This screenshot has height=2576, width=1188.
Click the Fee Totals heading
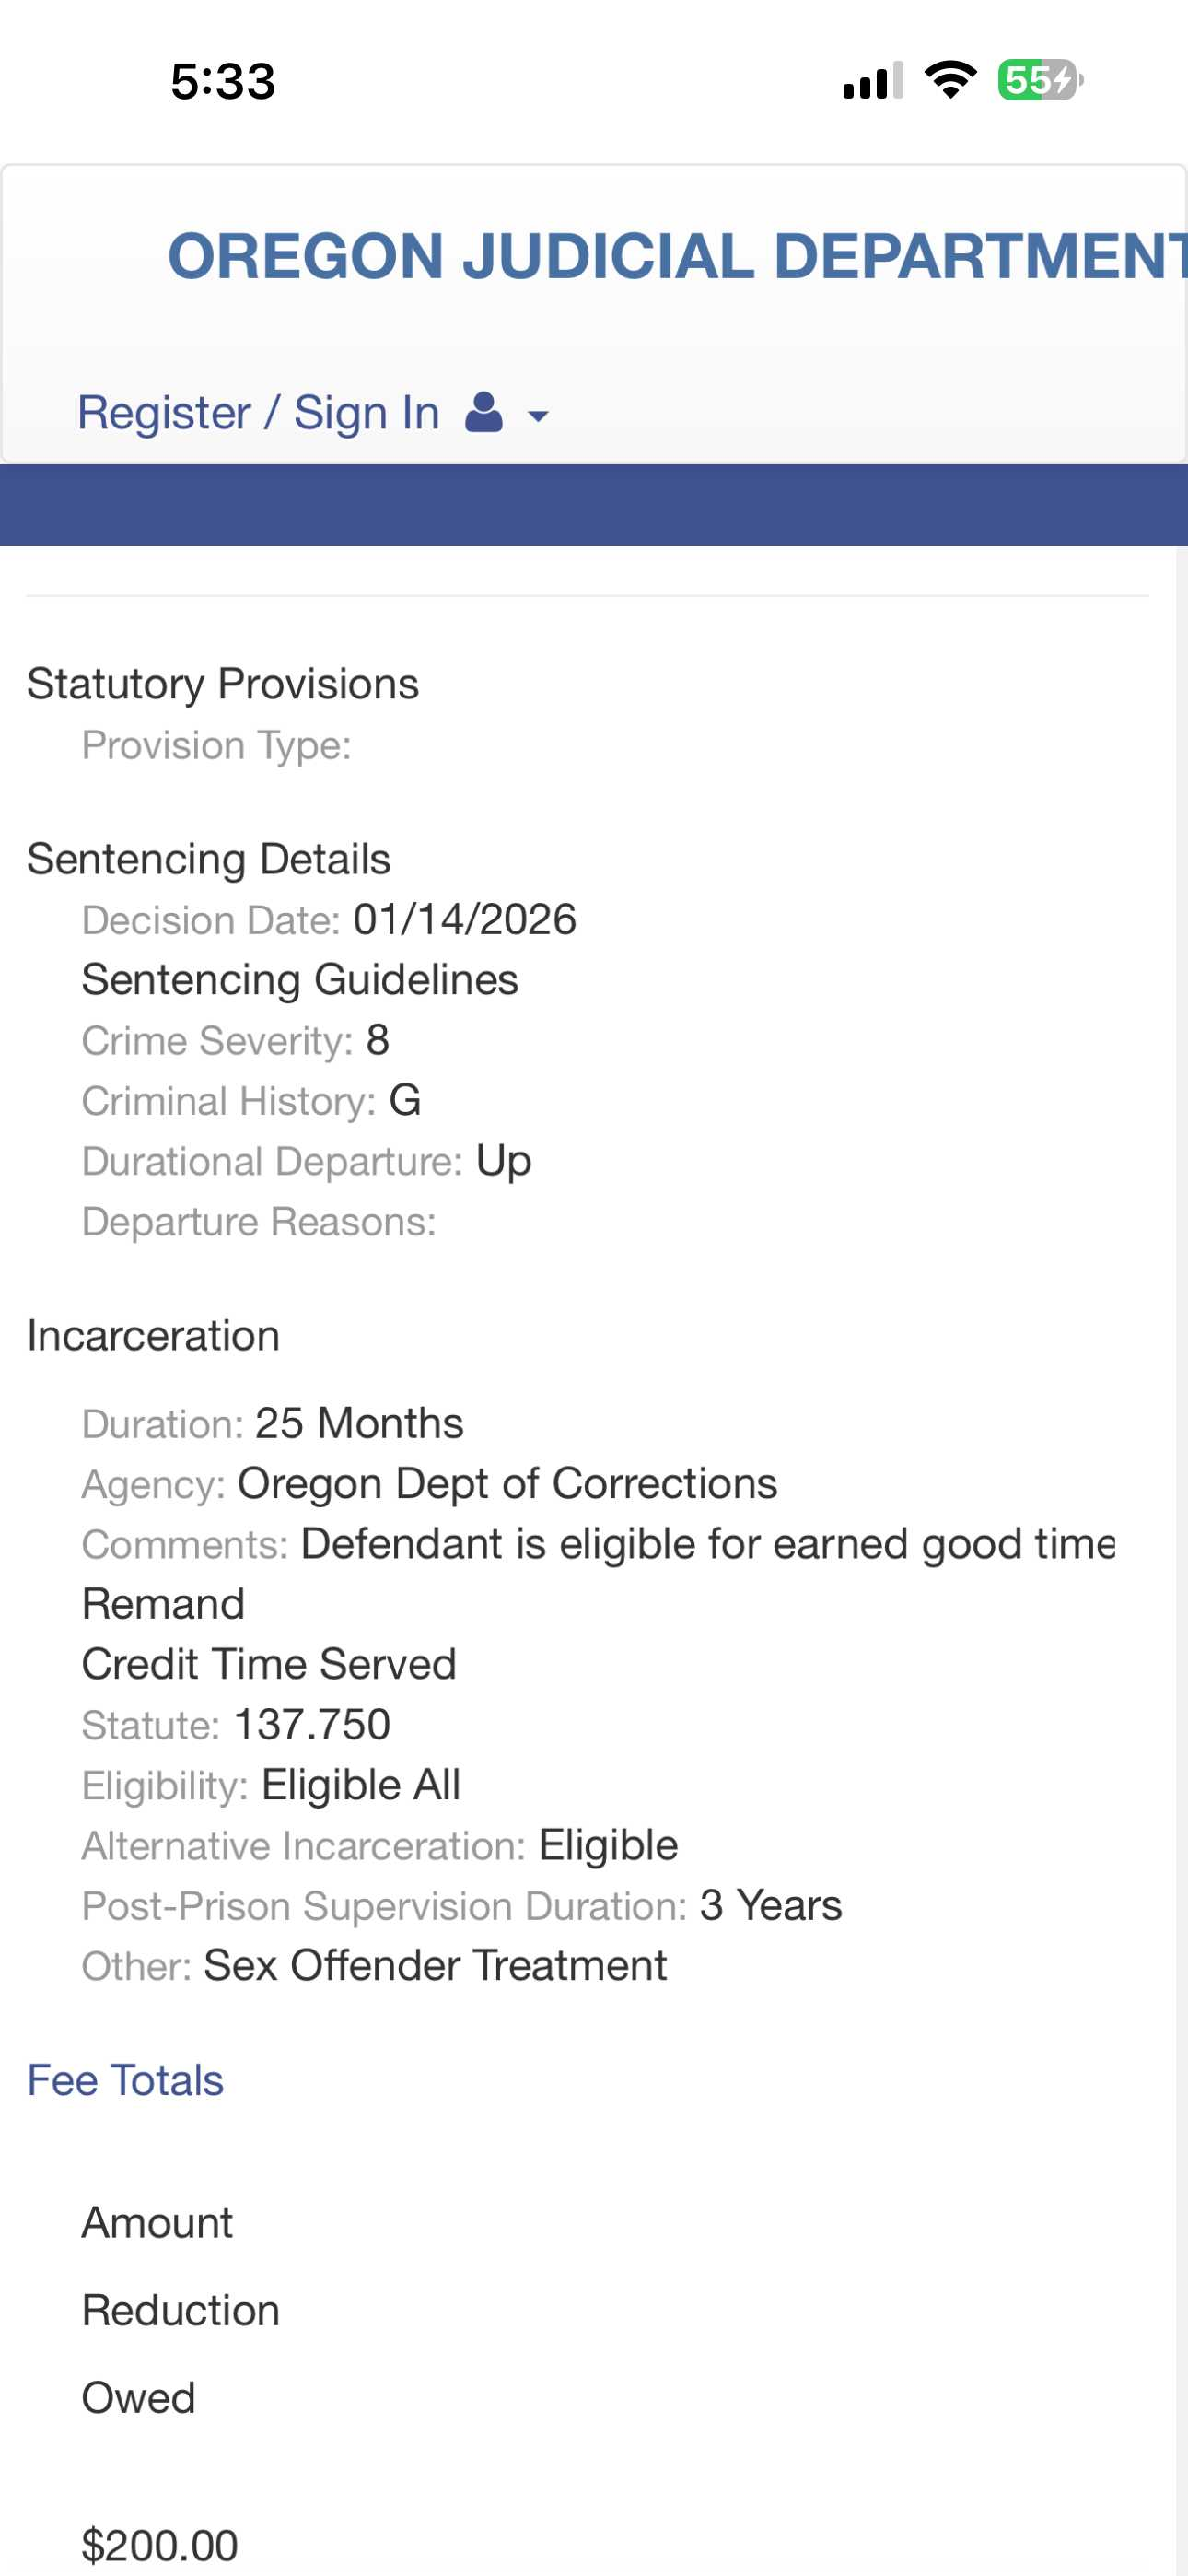(x=125, y=2081)
